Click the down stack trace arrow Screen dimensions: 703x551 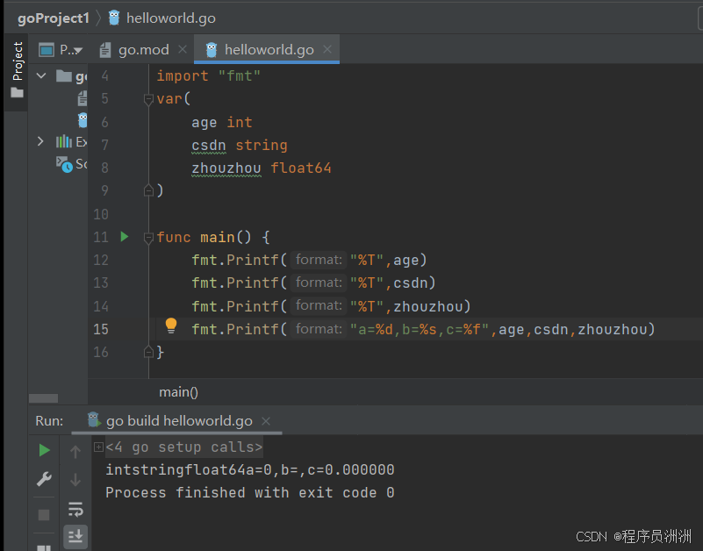click(x=75, y=480)
